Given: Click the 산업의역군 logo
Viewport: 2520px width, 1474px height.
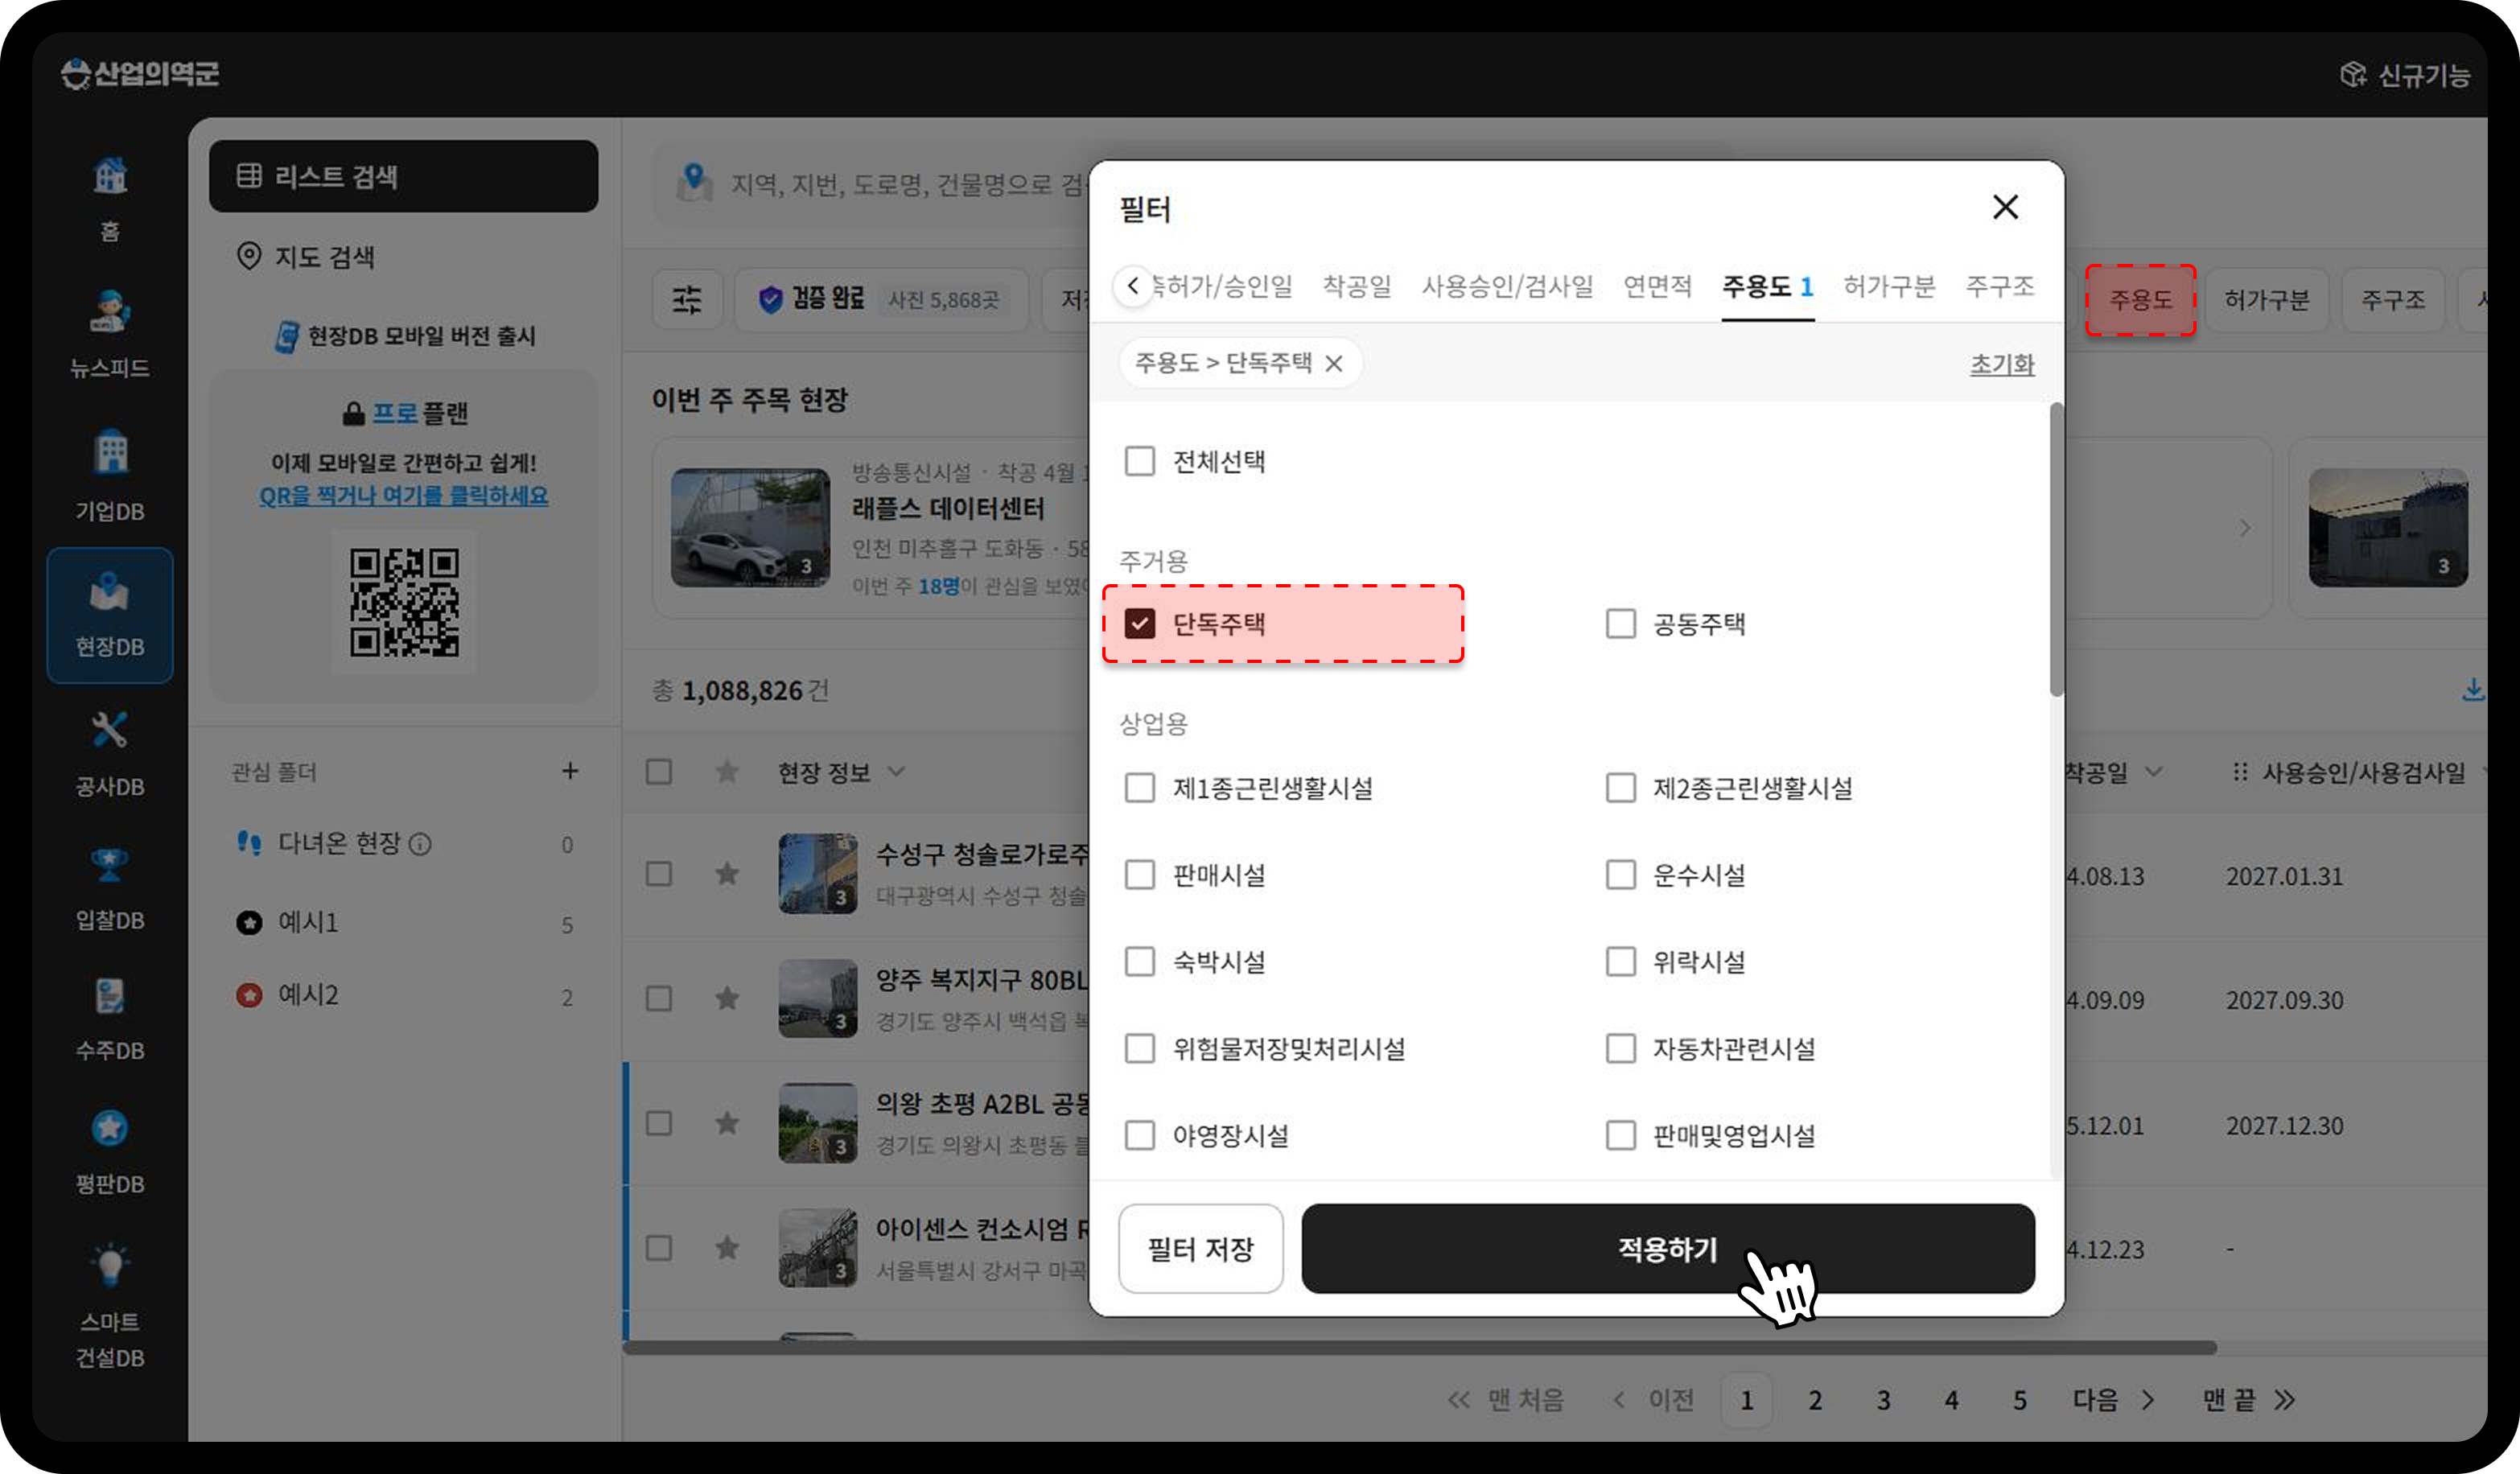Looking at the screenshot, I should (140, 73).
